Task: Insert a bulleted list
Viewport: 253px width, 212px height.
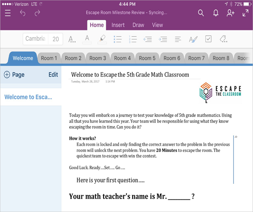Action: (x=117, y=39)
